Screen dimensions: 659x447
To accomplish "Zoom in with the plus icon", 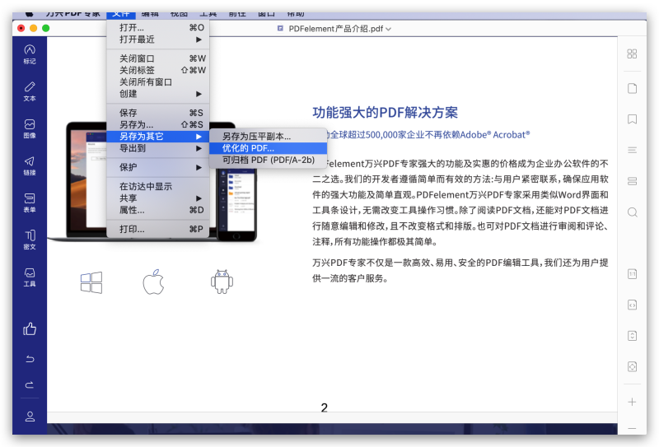I will tap(632, 402).
